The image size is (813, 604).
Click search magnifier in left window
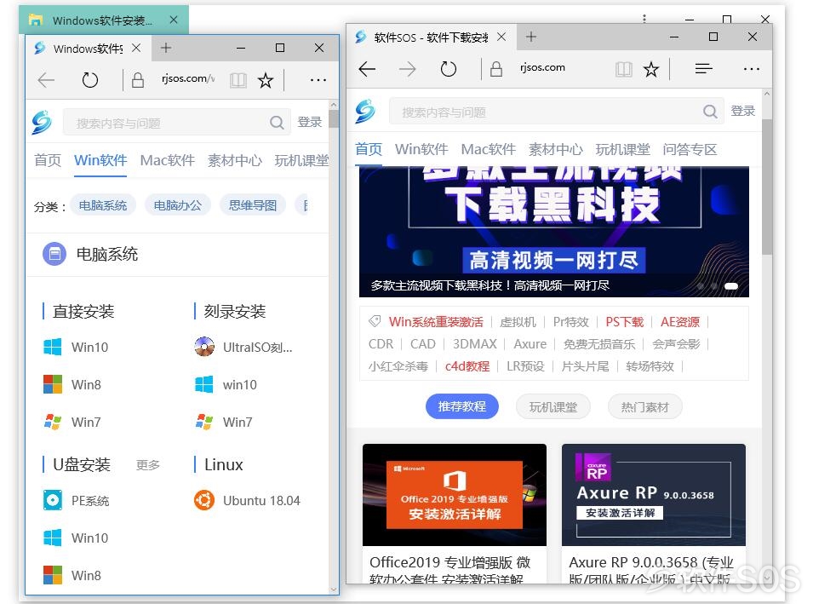pyautogui.click(x=277, y=123)
